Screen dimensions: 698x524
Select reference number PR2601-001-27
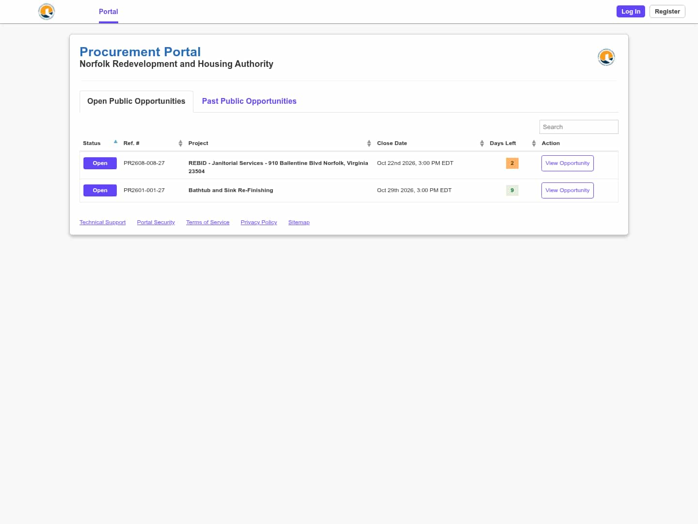(144, 191)
